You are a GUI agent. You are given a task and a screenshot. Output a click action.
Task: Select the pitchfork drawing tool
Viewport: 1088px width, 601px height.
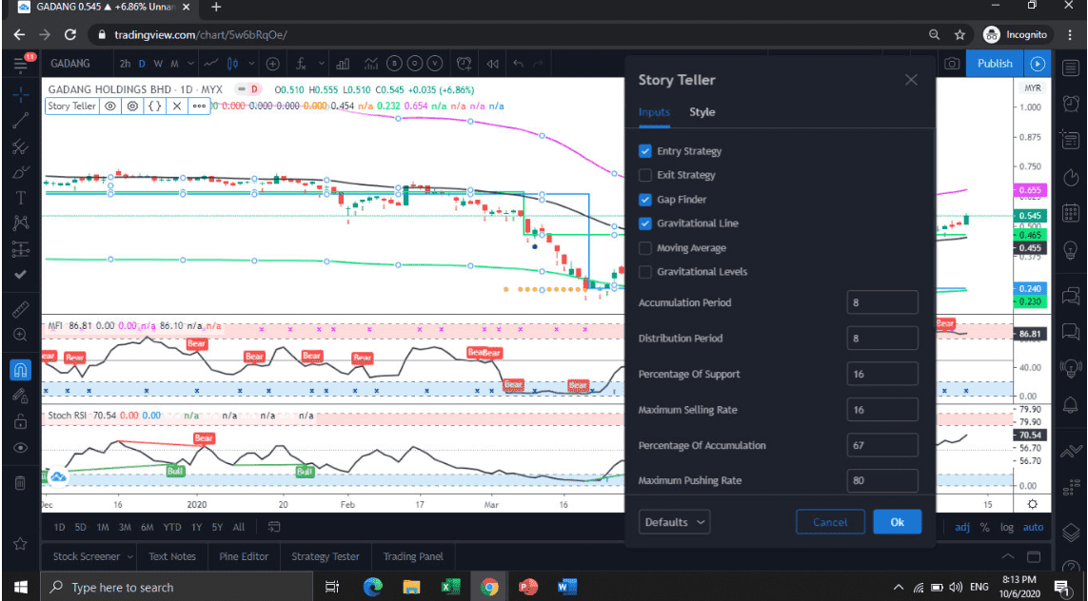click(21, 146)
